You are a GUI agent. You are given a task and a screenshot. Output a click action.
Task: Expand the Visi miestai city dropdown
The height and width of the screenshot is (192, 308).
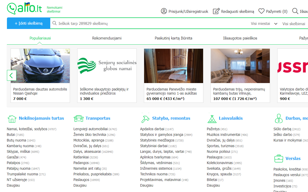point(264,24)
